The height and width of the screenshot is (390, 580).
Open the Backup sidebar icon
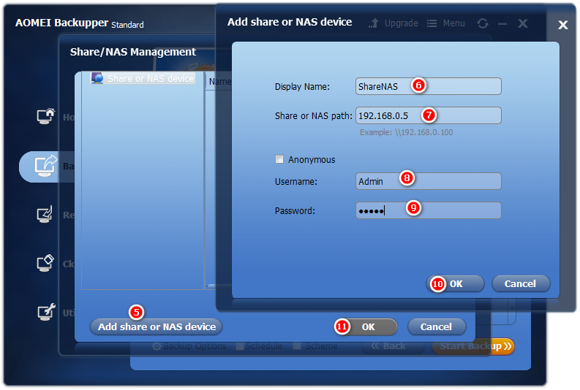(x=45, y=166)
